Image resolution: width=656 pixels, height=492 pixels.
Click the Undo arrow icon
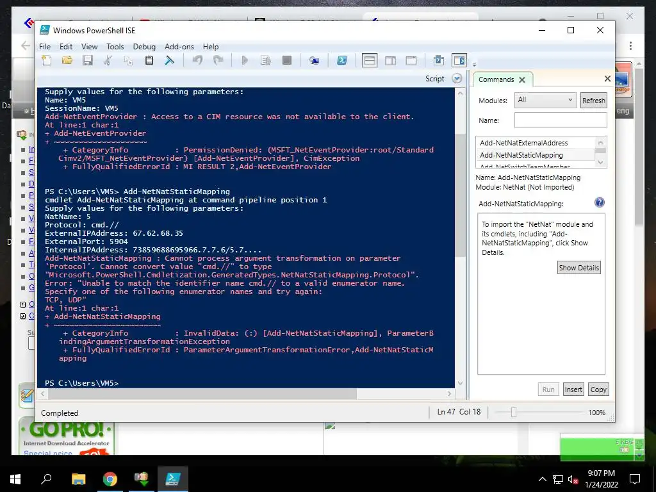(x=197, y=60)
